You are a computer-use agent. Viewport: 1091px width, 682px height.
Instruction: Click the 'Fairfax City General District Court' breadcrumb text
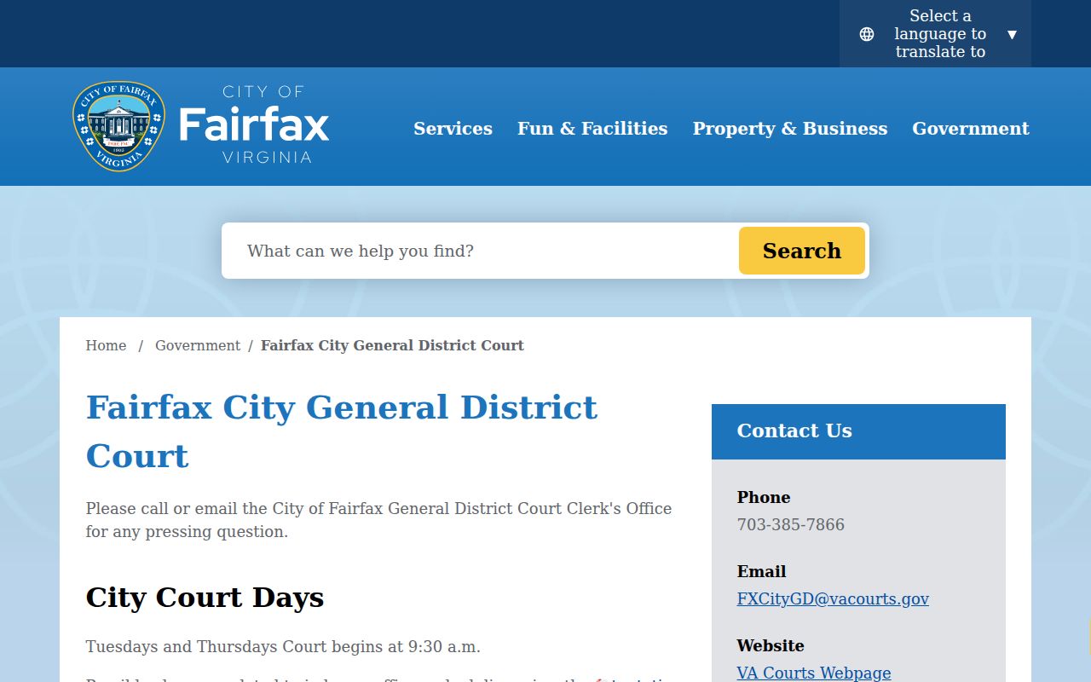(392, 345)
